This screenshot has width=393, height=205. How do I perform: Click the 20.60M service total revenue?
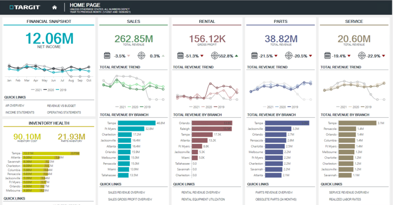point(354,39)
